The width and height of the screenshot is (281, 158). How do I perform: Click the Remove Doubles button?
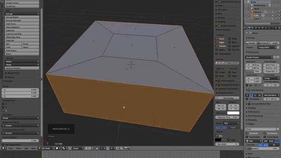click(x=22, y=68)
